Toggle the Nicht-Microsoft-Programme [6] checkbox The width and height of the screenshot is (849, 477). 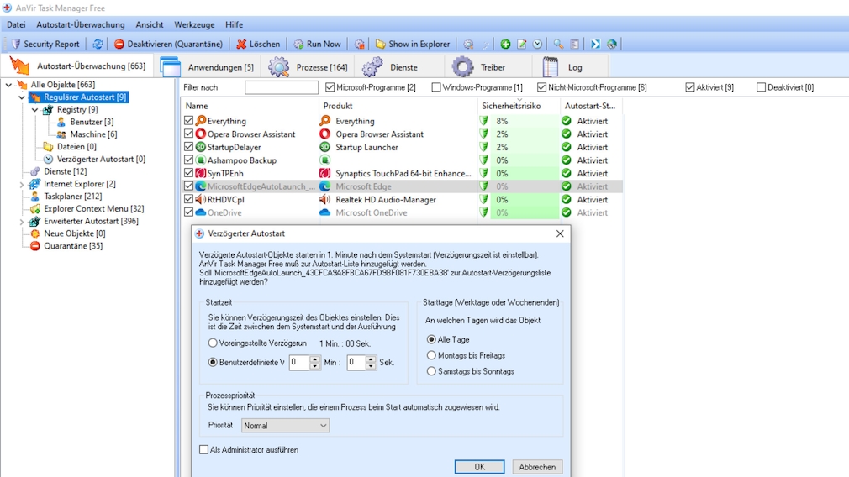541,87
